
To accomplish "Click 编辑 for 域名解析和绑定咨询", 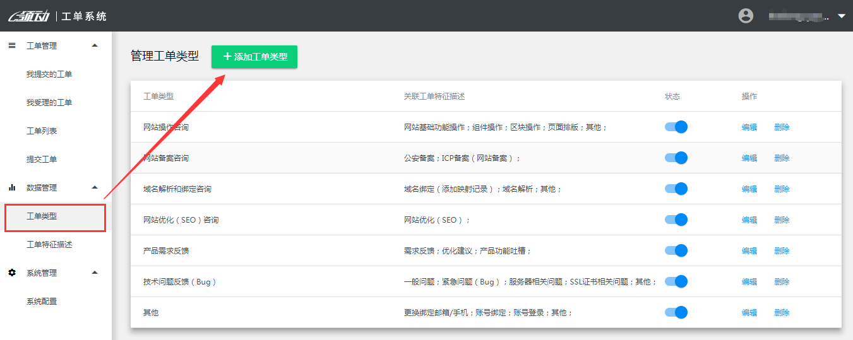I will [x=749, y=189].
